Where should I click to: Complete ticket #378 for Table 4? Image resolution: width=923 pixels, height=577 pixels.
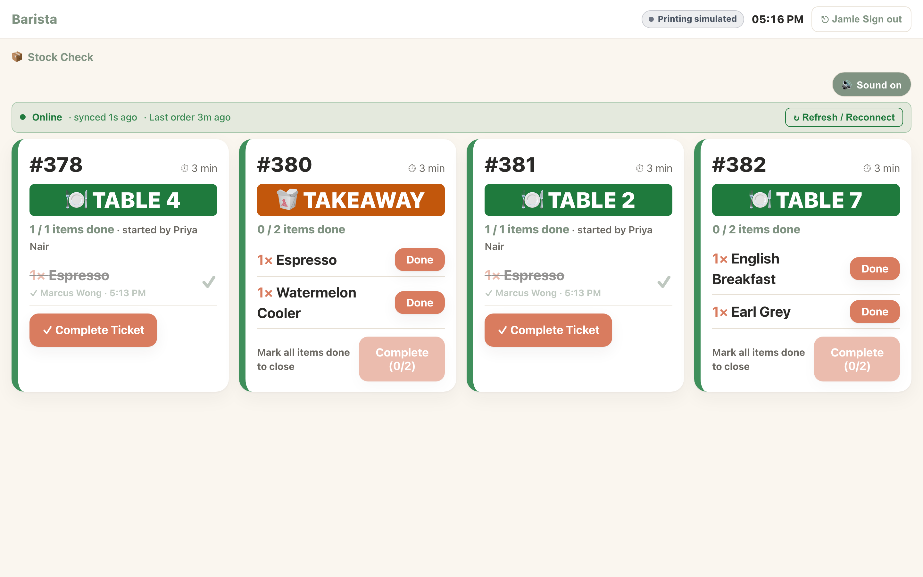click(x=93, y=330)
